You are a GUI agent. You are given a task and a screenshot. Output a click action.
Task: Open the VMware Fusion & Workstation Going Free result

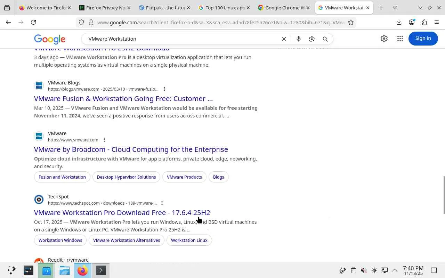(123, 99)
